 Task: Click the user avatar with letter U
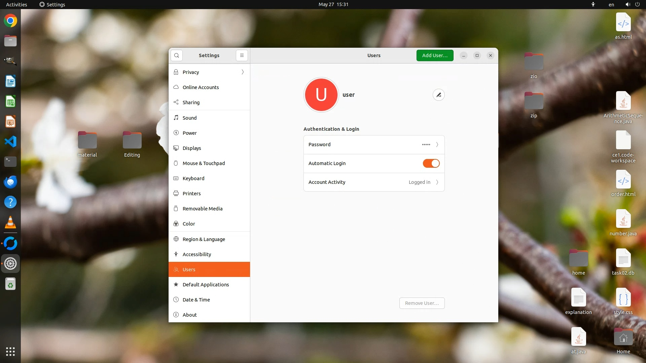coord(321,95)
